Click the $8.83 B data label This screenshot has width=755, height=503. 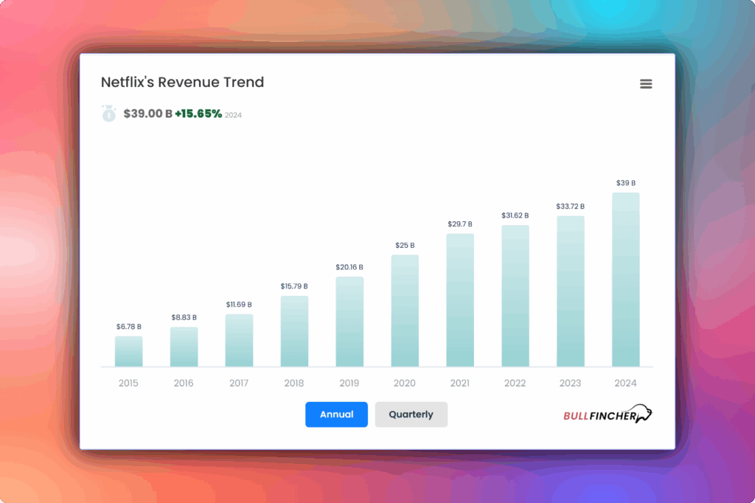click(184, 317)
